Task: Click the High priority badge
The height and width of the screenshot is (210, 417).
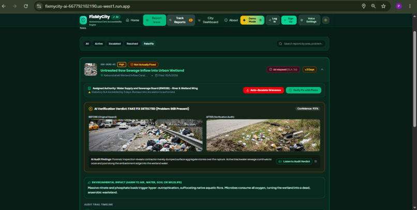Action: (x=122, y=64)
